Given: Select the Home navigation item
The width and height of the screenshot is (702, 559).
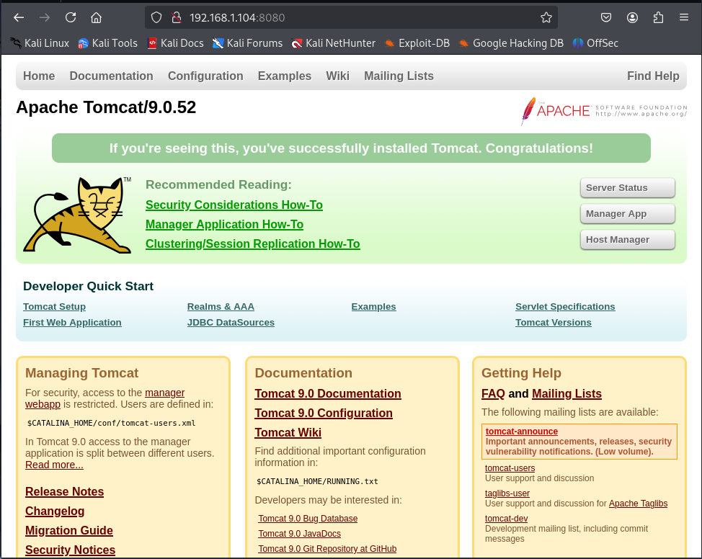Looking at the screenshot, I should [x=39, y=76].
